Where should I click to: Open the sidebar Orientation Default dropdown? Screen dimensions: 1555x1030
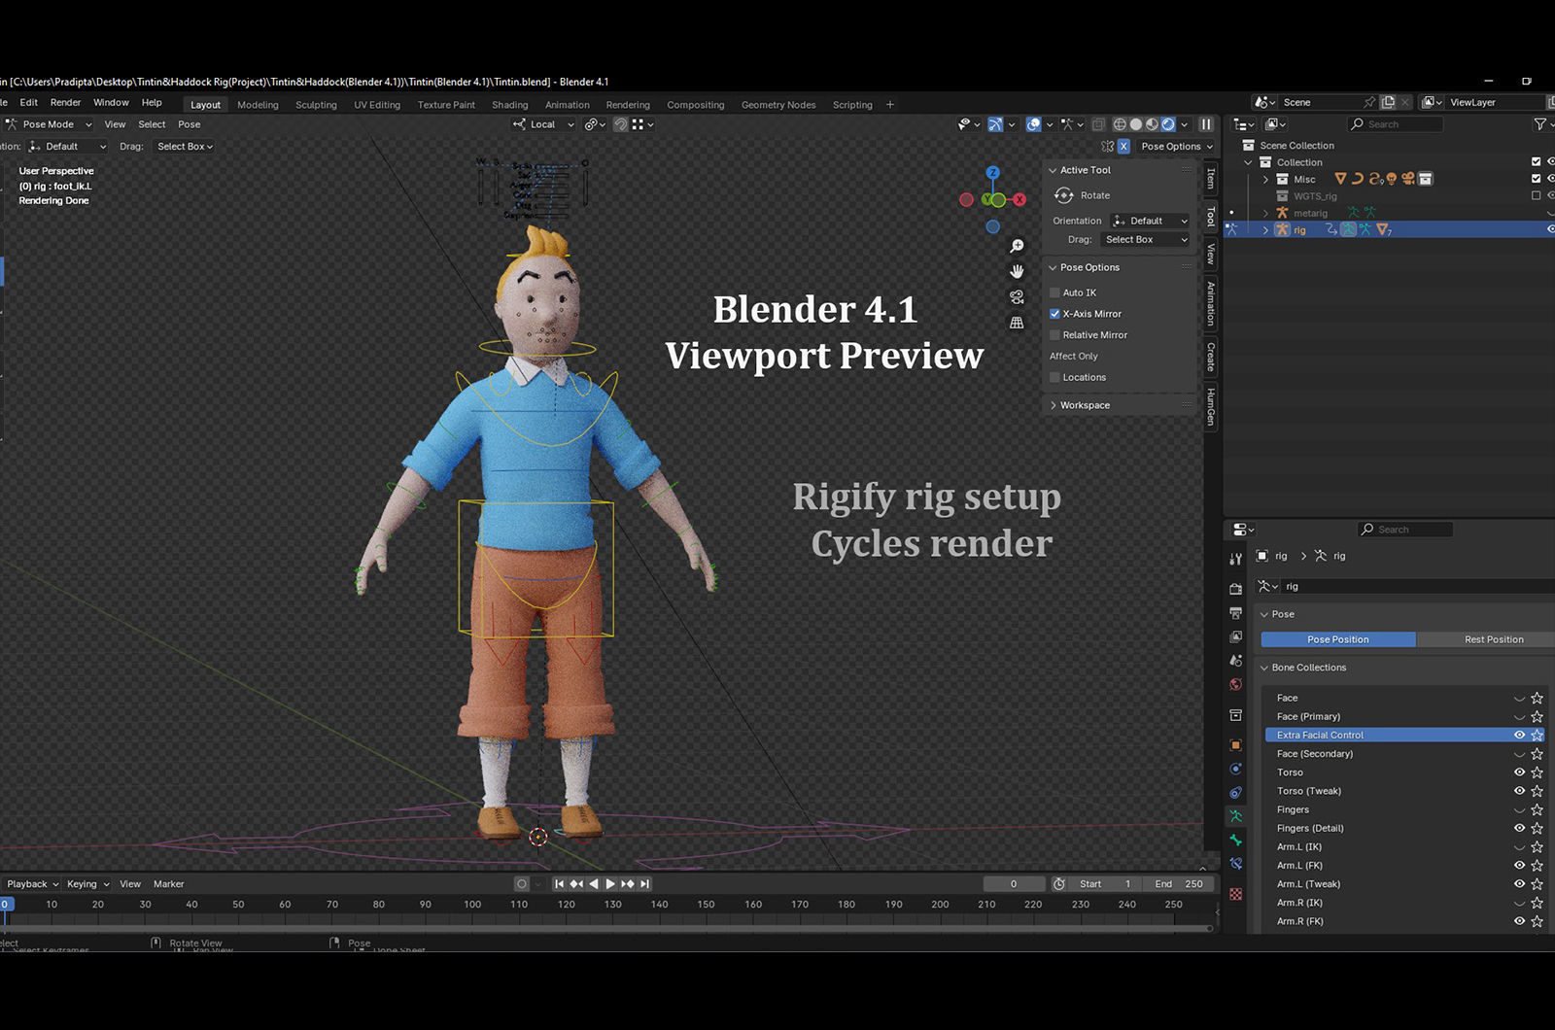(x=1150, y=221)
